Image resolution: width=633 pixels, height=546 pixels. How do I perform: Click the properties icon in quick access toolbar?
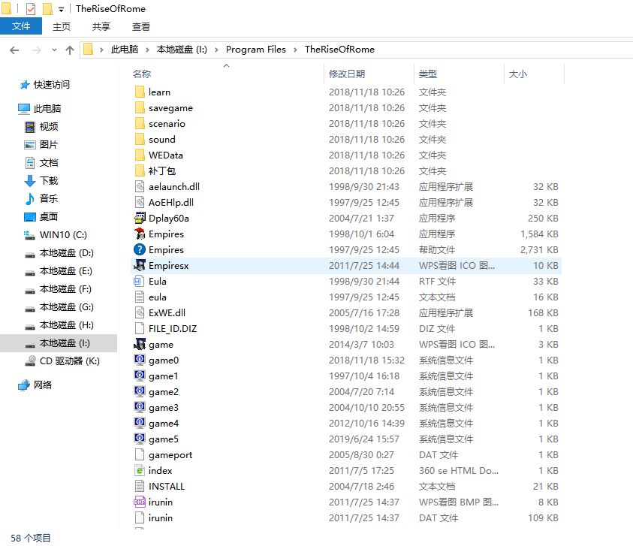point(31,8)
